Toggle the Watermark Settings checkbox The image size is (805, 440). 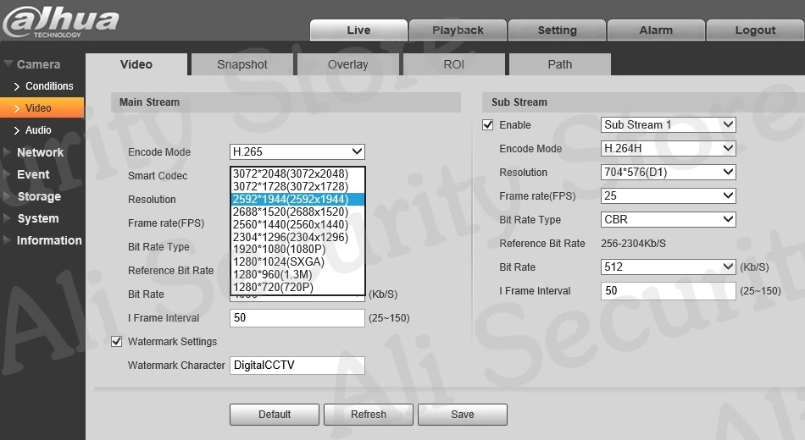coord(117,342)
